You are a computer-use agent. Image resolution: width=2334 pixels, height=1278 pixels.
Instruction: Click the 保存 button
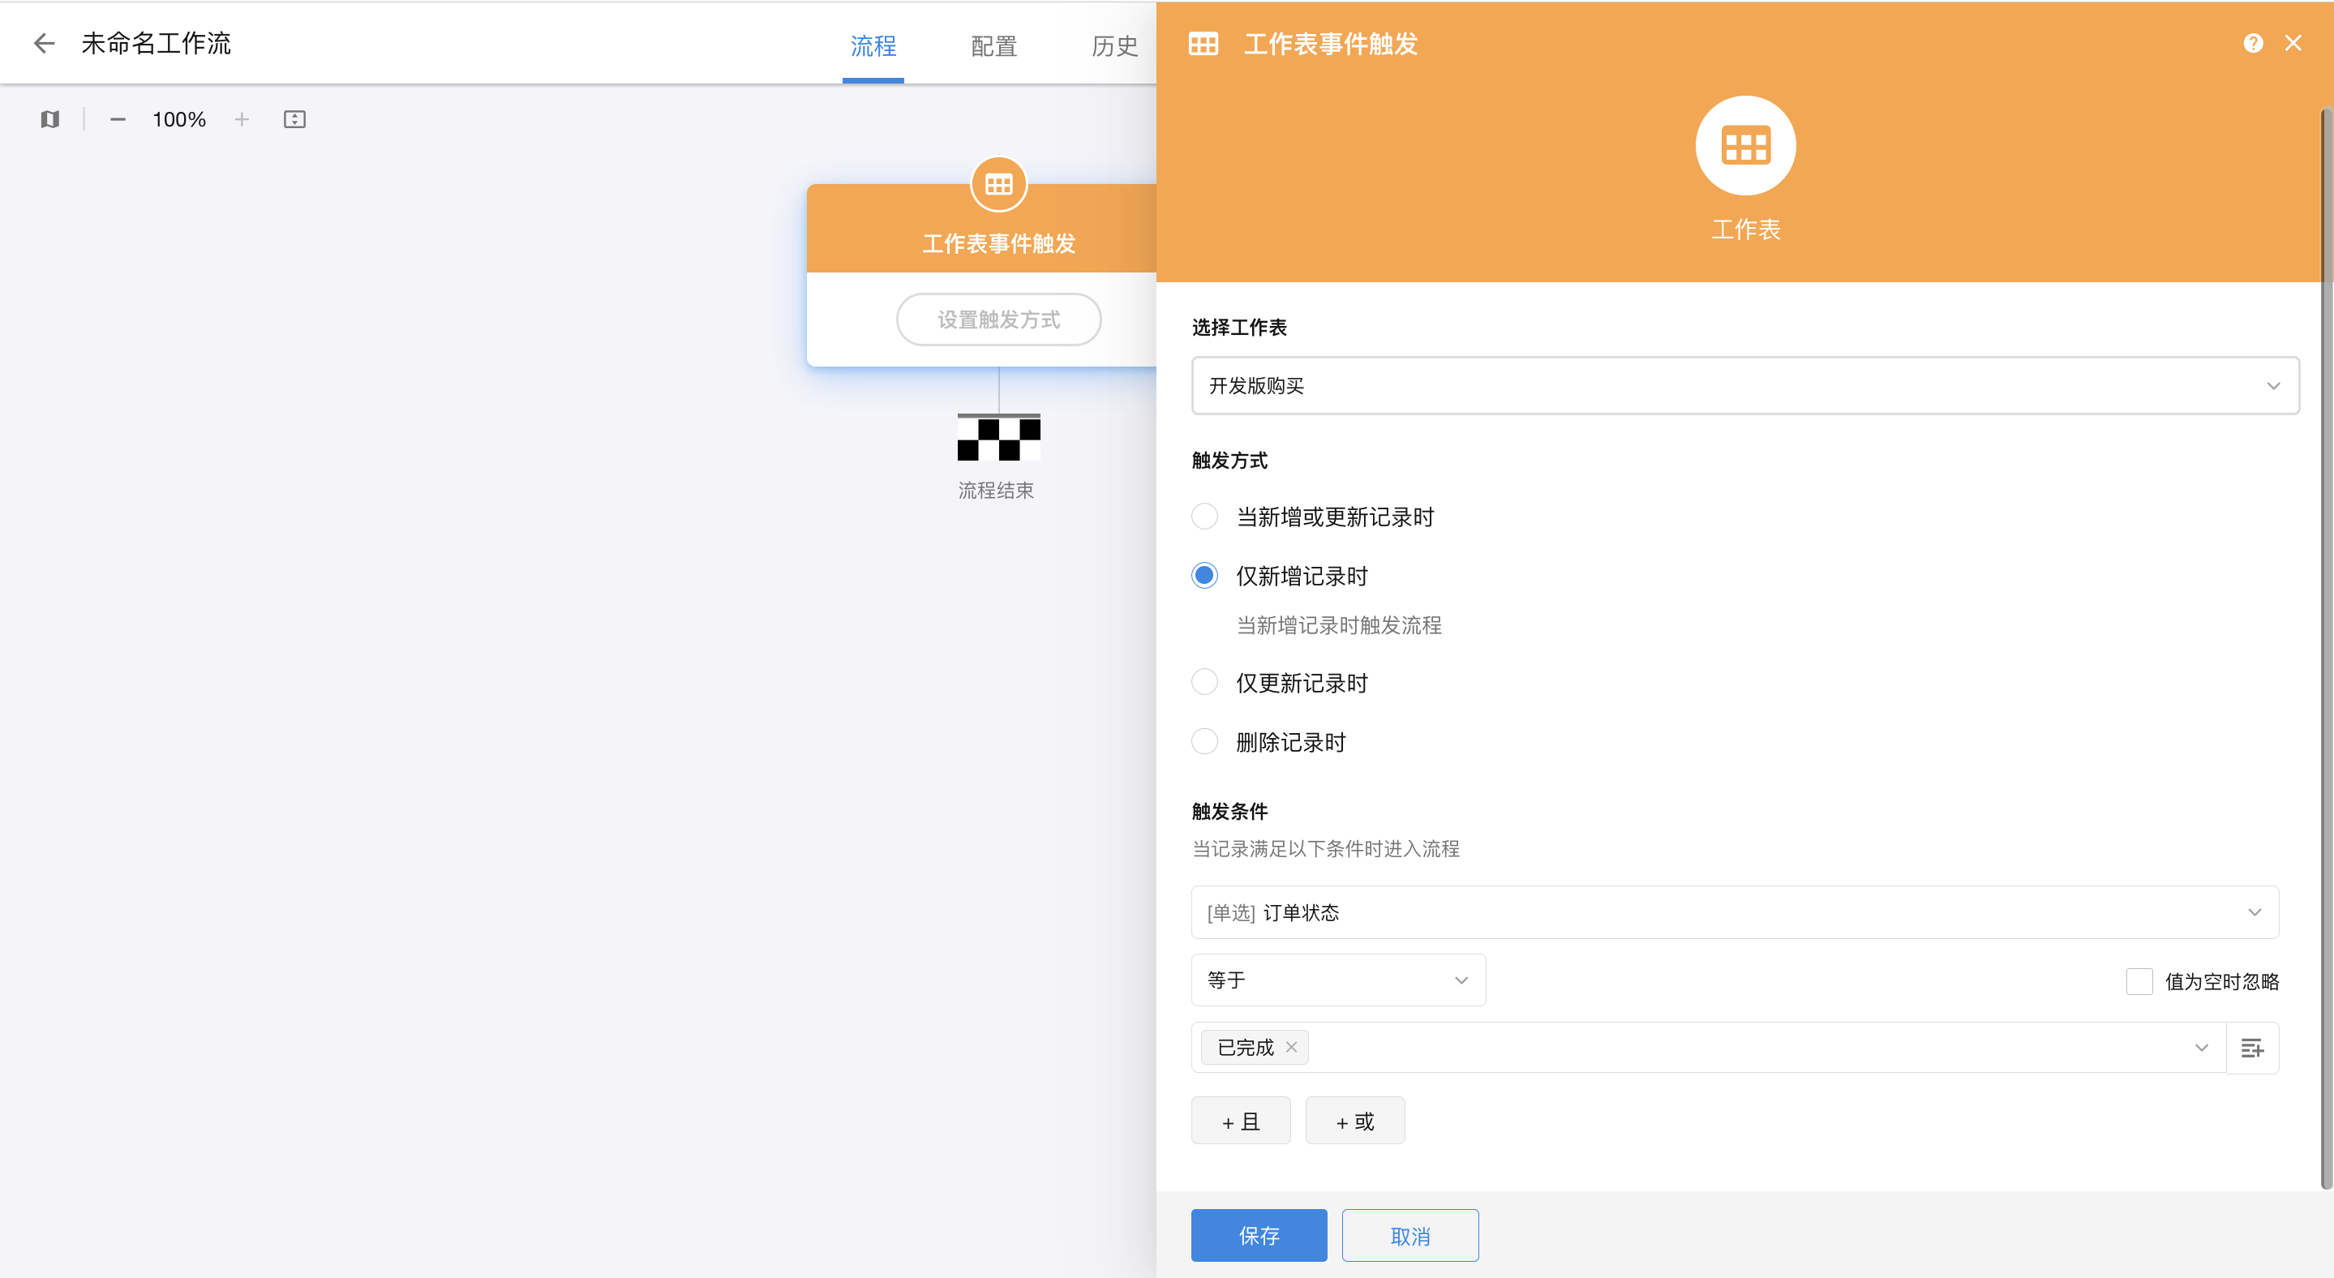click(1258, 1236)
